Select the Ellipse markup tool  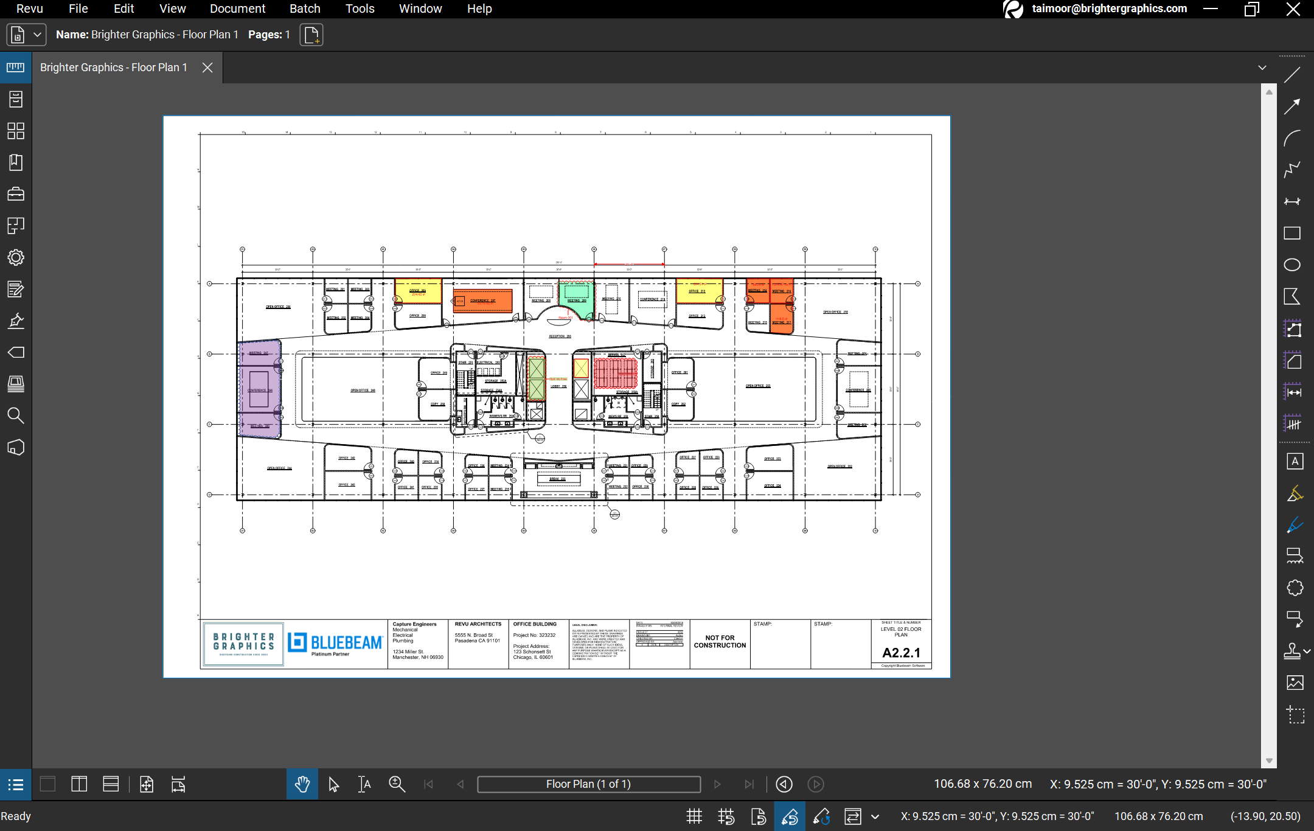click(x=1292, y=265)
